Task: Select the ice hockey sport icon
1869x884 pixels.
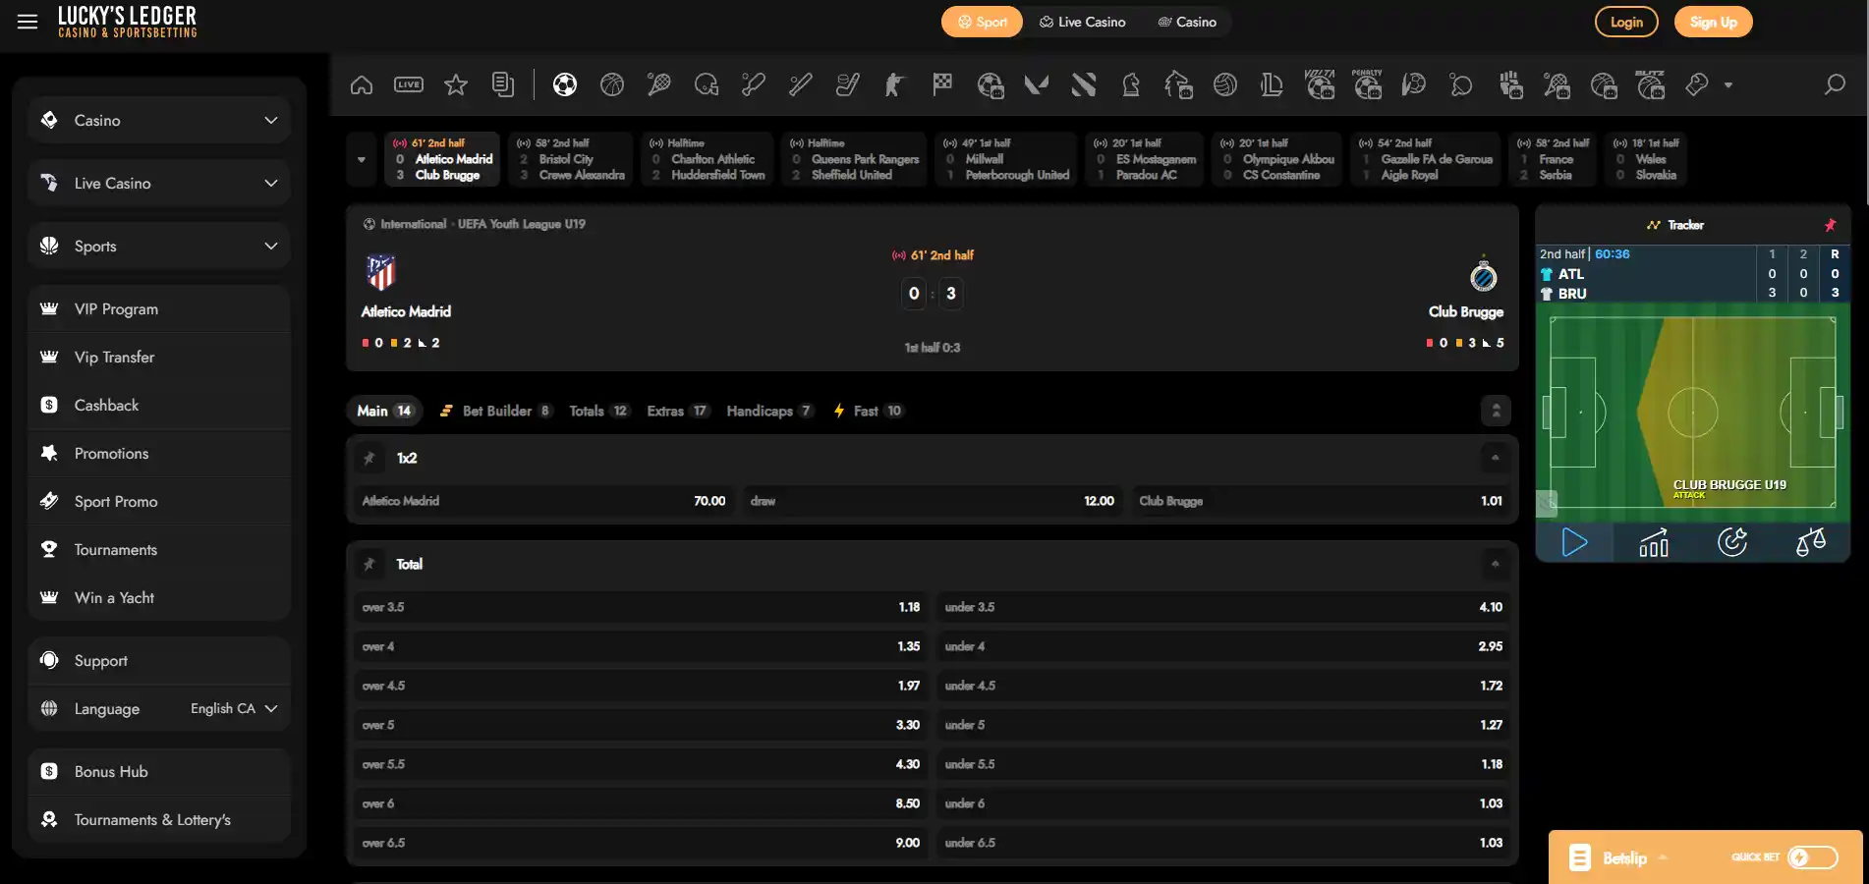Action: pos(848,85)
